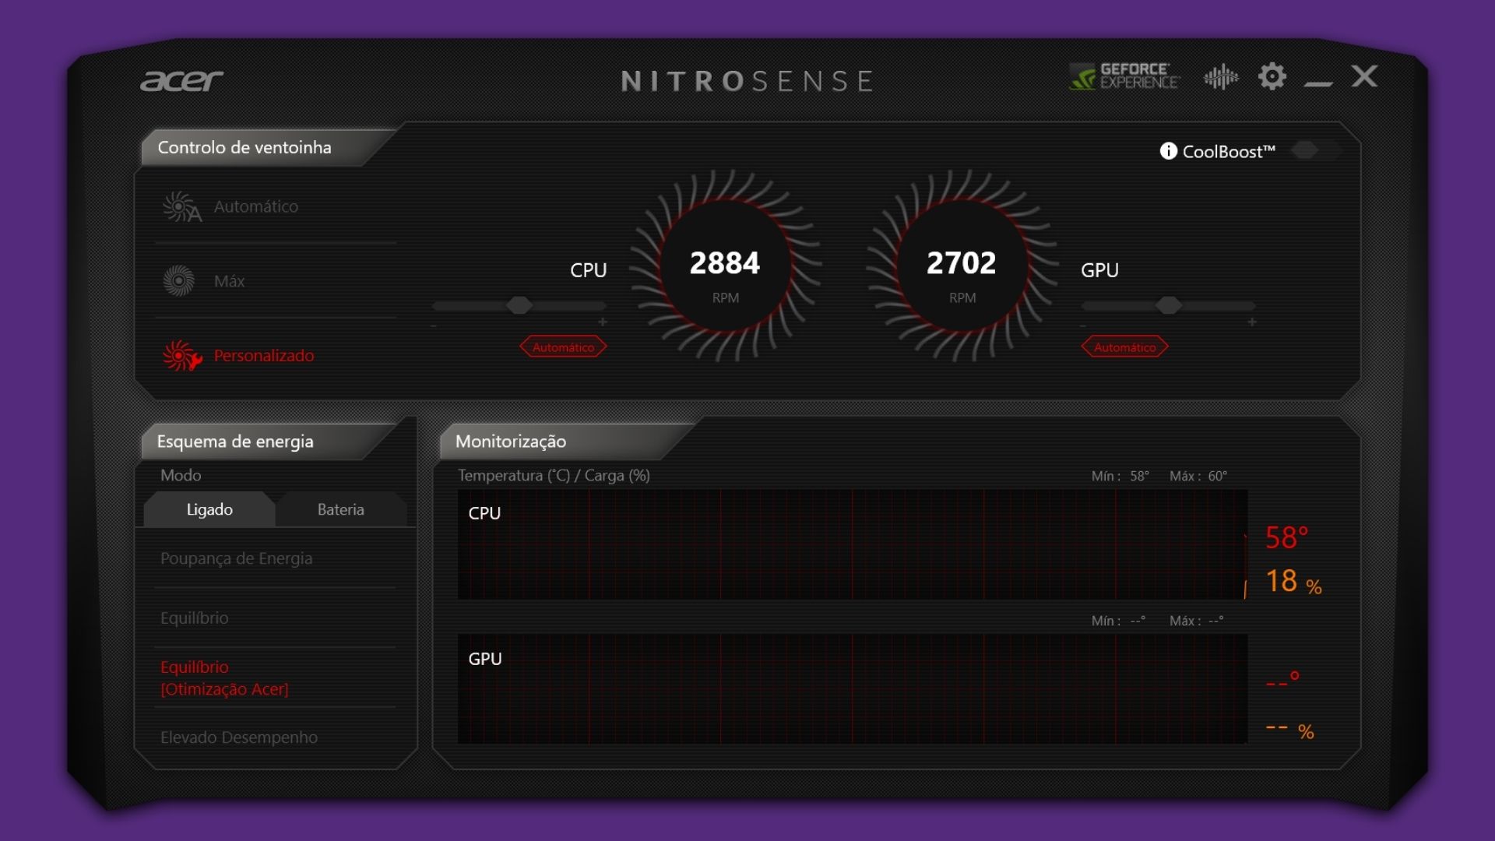The height and width of the screenshot is (841, 1495).
Task: Click the Monitorização header
Action: point(511,442)
